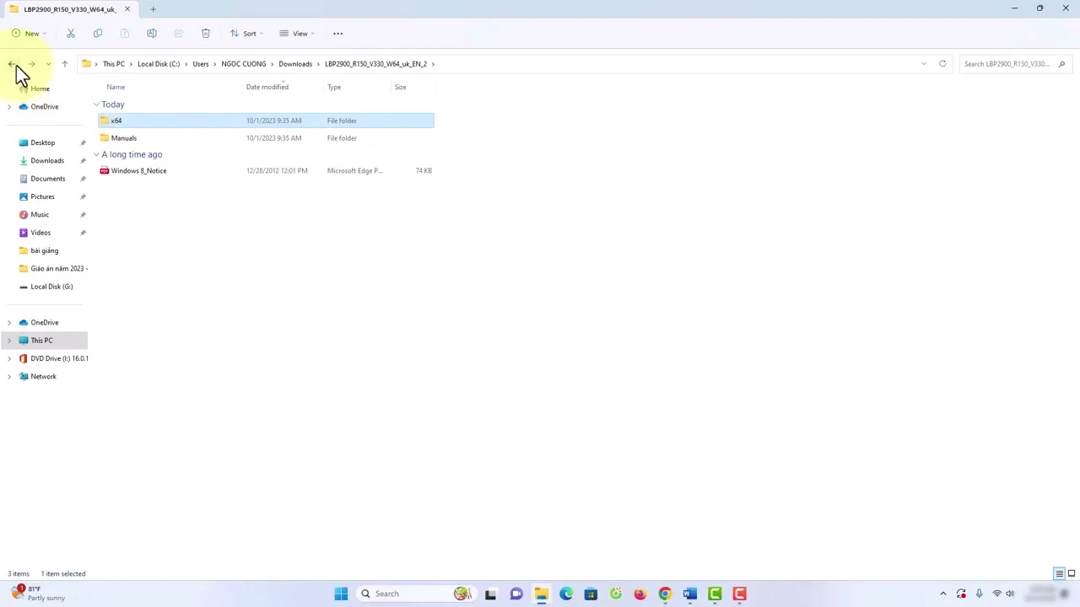
Task: Open the Coc Coc browser icon
Action: click(x=616, y=594)
